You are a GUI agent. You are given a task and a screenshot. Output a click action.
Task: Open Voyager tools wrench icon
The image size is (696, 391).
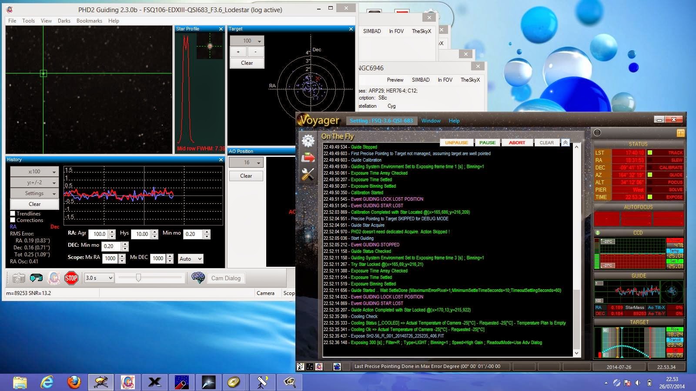[308, 175]
